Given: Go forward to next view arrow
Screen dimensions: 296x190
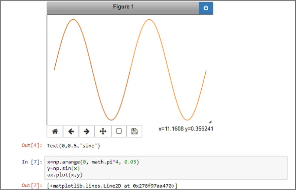Looking at the screenshot, I should 87,131.
